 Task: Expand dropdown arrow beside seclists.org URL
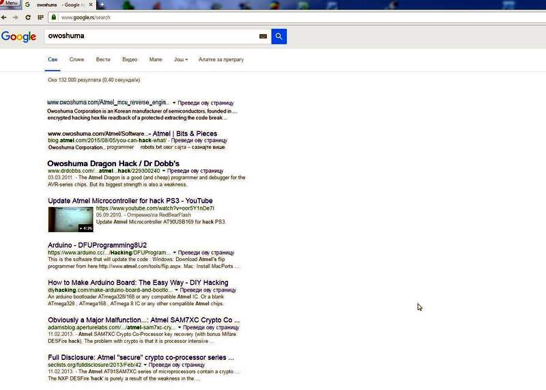click(145, 365)
